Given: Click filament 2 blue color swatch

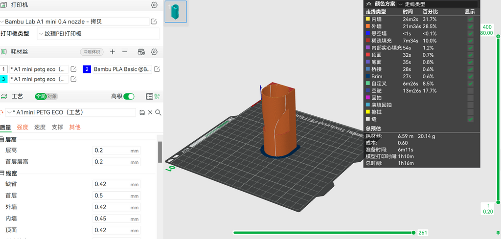Looking at the screenshot, I should [87, 69].
